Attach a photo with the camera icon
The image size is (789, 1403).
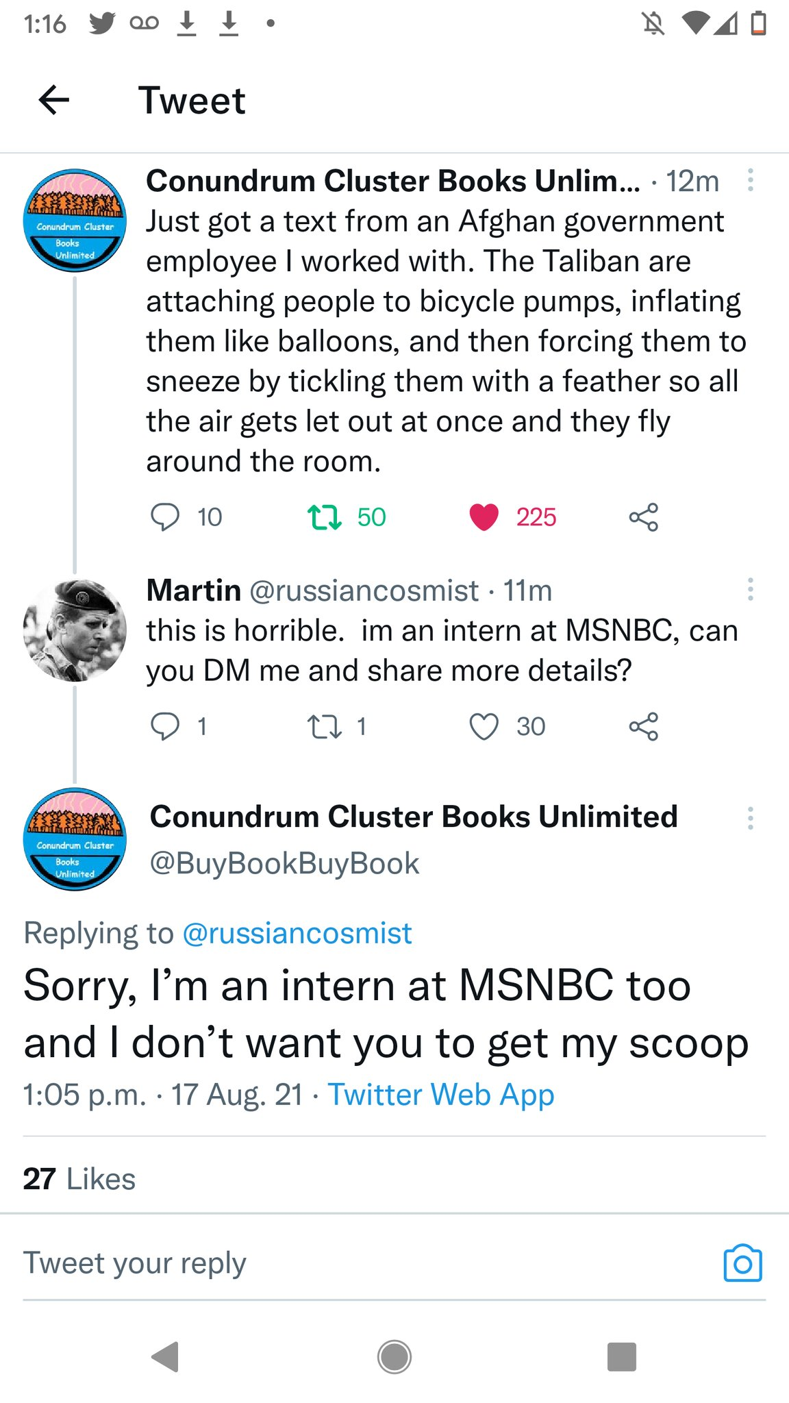coord(743,1263)
